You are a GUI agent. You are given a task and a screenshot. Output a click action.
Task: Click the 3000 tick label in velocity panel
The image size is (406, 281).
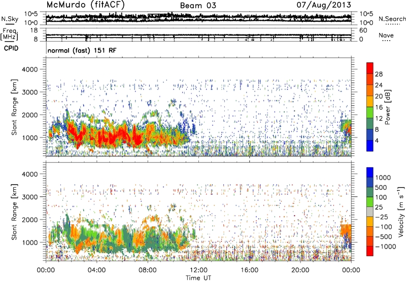30,197
